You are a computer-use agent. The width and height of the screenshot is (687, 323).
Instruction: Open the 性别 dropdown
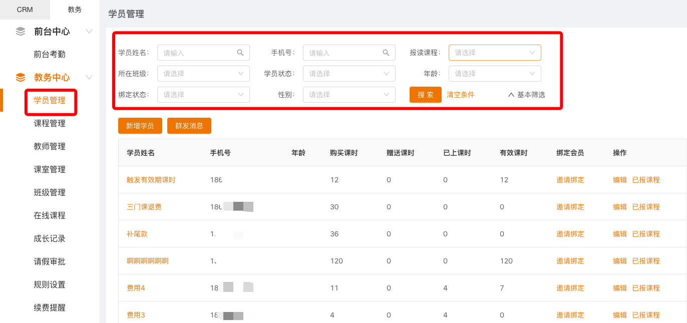coord(349,95)
